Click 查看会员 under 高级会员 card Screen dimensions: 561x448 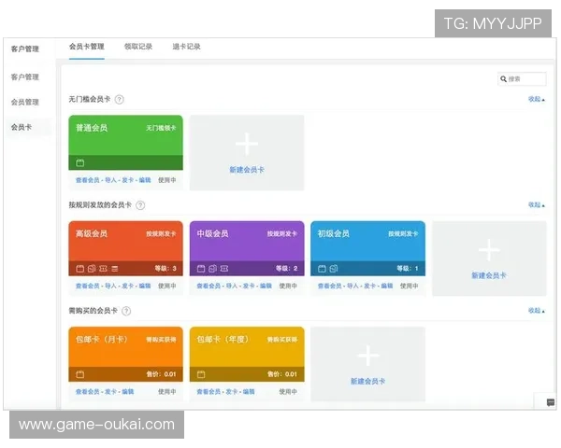tap(88, 286)
